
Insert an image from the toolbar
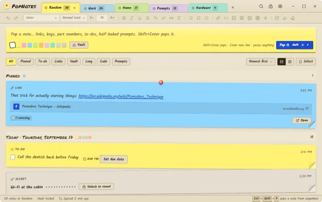click(250, 18)
